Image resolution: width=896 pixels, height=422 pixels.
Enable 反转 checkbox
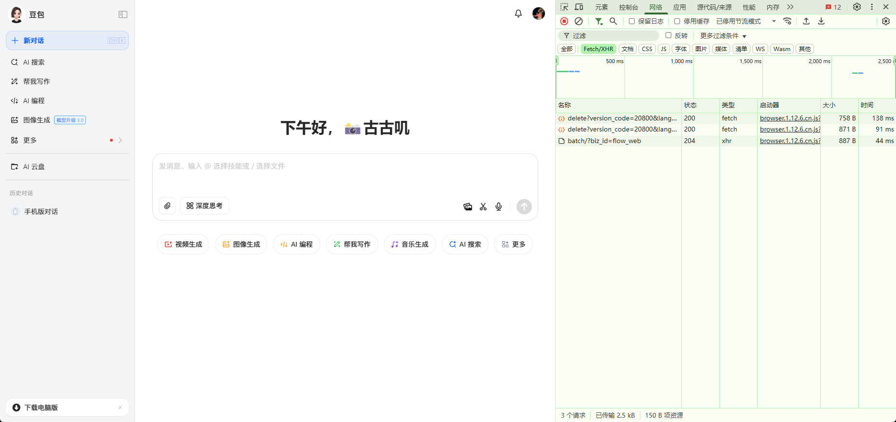[x=668, y=35]
